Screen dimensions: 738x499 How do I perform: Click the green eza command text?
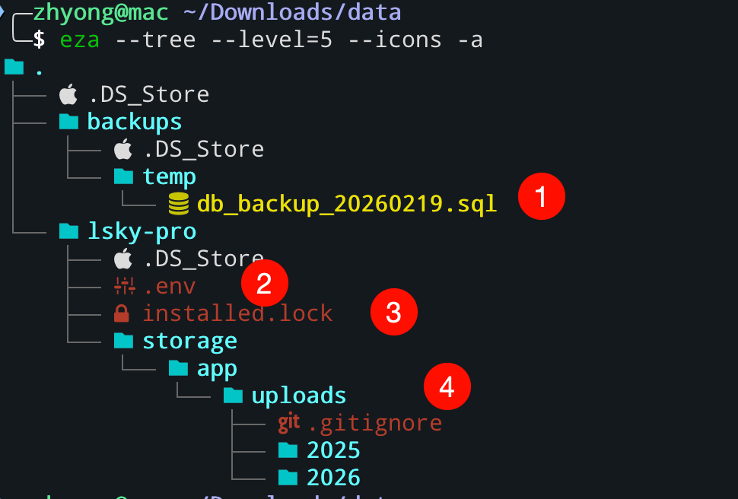pos(80,40)
